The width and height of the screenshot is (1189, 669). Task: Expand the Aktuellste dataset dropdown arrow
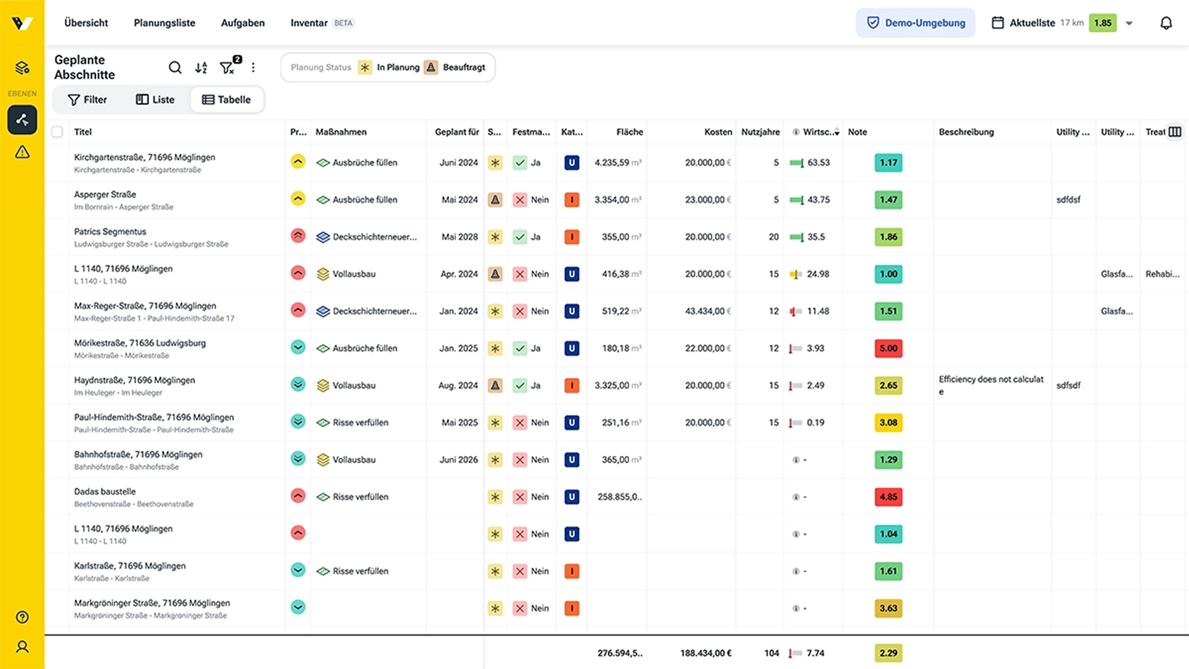1129,23
